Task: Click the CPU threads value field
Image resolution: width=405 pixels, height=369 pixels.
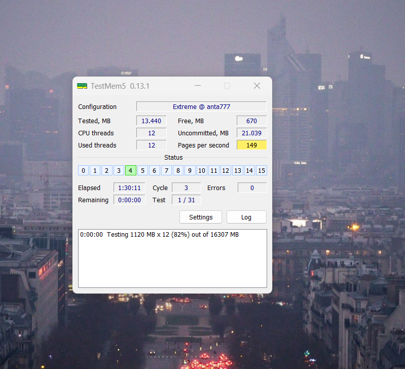Action: (x=152, y=133)
